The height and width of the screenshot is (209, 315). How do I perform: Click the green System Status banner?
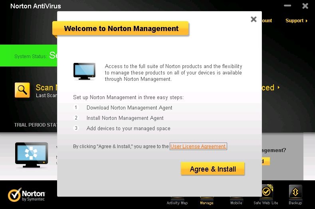coord(28,55)
